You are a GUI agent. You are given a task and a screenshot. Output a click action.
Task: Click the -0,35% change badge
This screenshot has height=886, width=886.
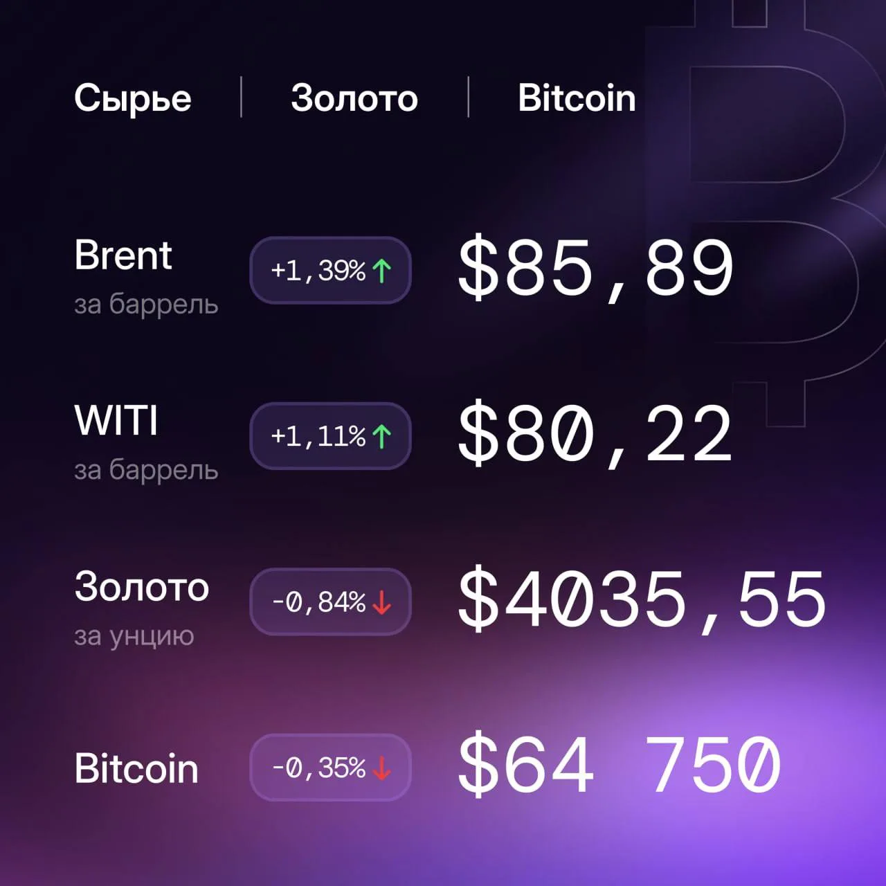tap(331, 768)
